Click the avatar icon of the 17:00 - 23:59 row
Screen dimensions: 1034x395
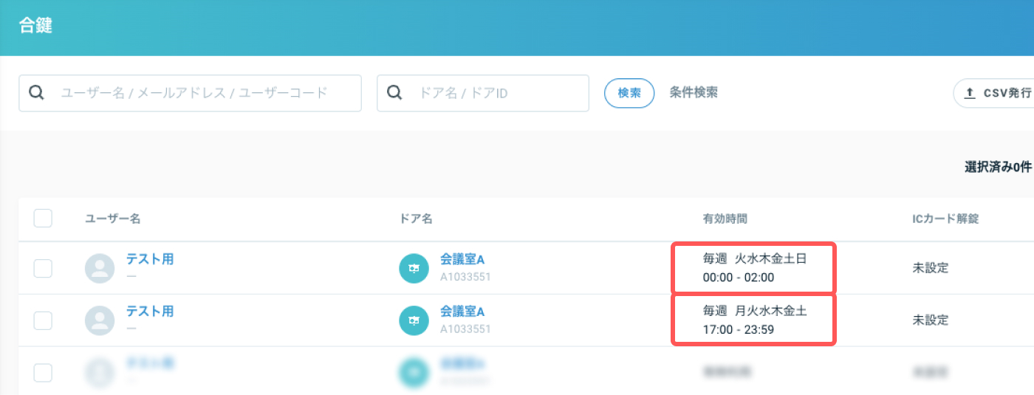click(x=100, y=320)
